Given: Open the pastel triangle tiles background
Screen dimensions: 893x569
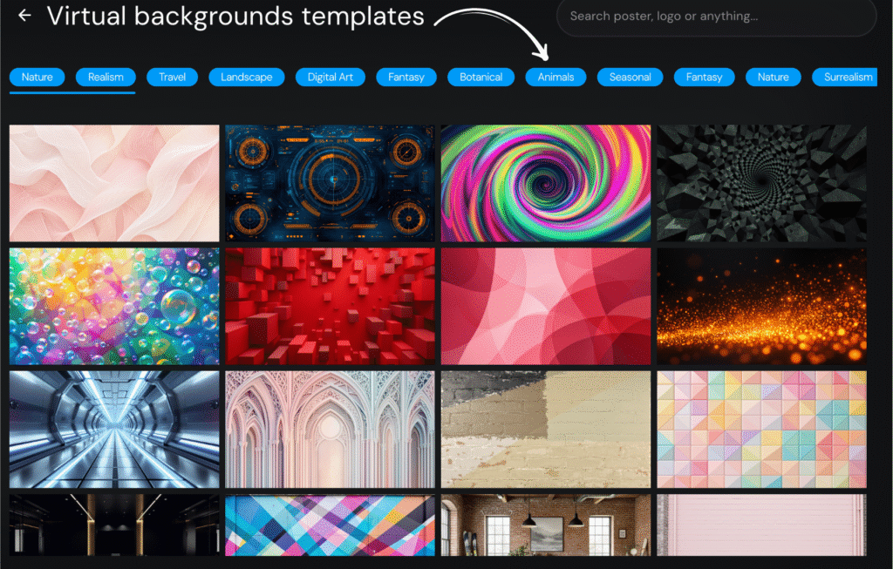Looking at the screenshot, I should pos(761,430).
